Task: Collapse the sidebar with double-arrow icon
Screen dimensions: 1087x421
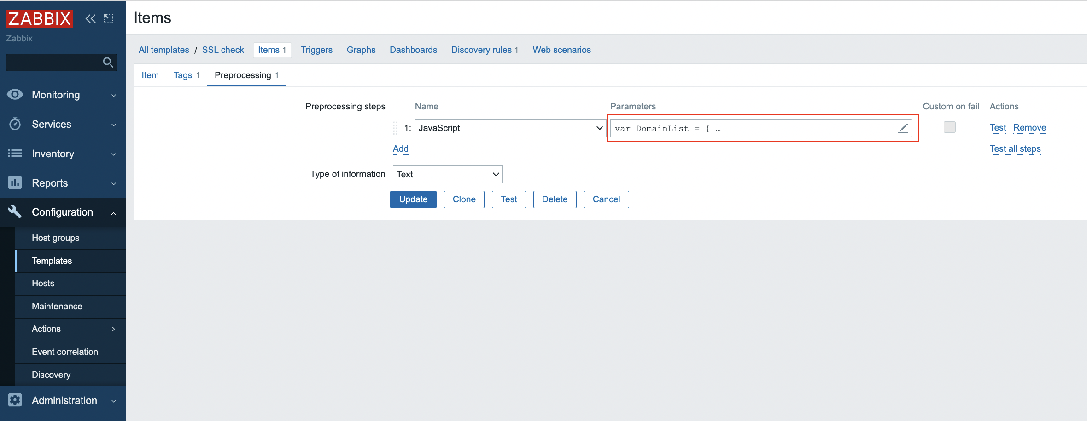Action: coord(90,18)
